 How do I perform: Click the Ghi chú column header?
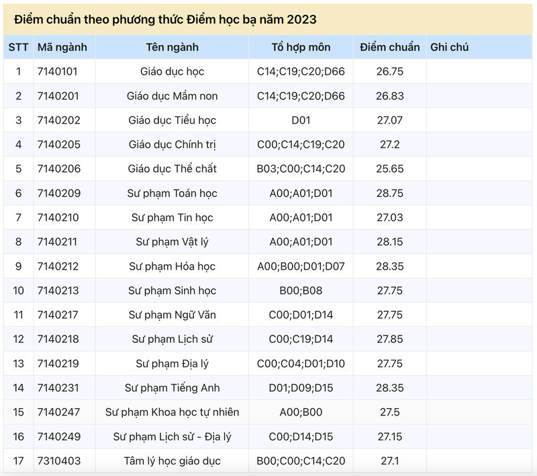point(449,47)
